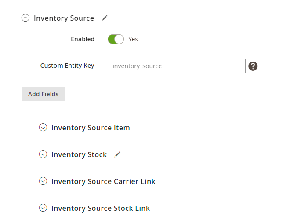
Task: Collapse the Inventory Source section chevron
Action: pyautogui.click(x=25, y=18)
